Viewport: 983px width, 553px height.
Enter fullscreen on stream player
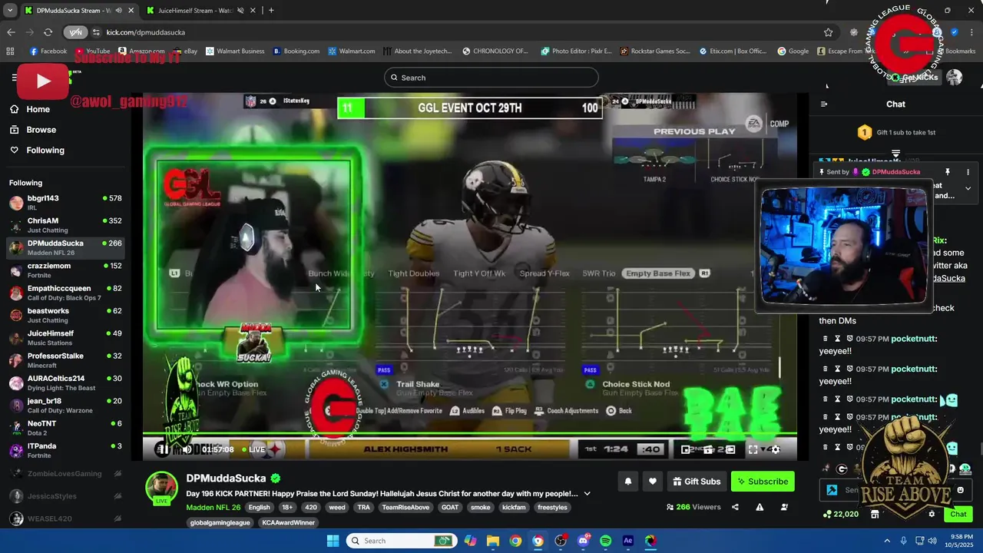click(753, 449)
